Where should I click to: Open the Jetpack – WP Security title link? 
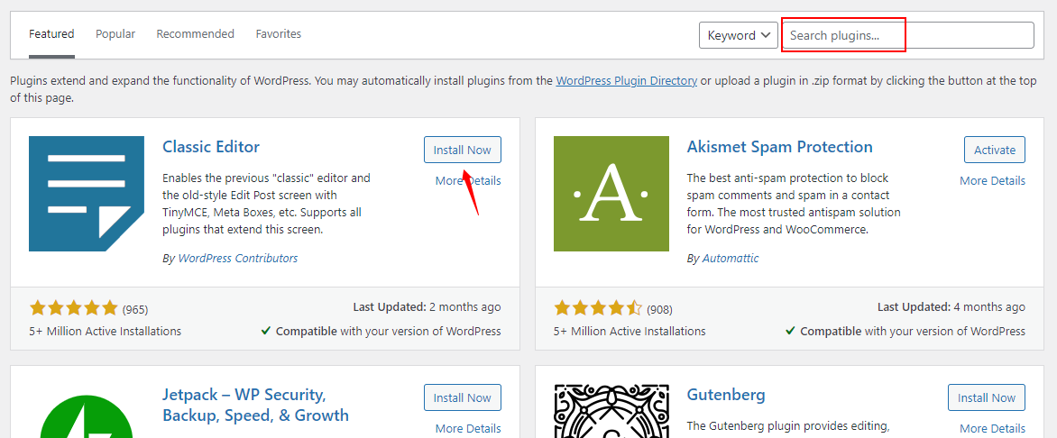255,405
